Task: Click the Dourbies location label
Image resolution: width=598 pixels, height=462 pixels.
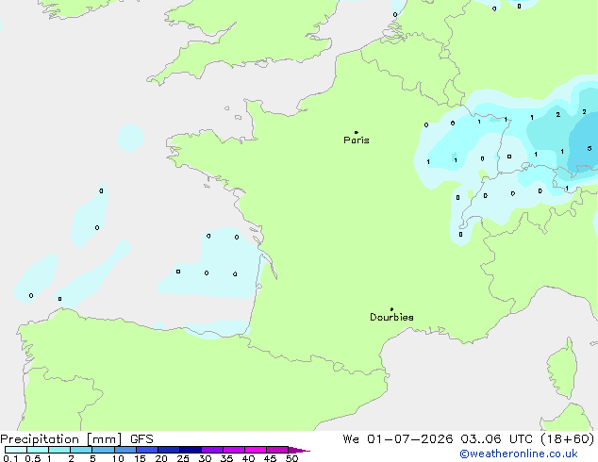Action: 391,317
